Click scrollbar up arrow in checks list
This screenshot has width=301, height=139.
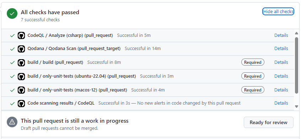pos(297,33)
